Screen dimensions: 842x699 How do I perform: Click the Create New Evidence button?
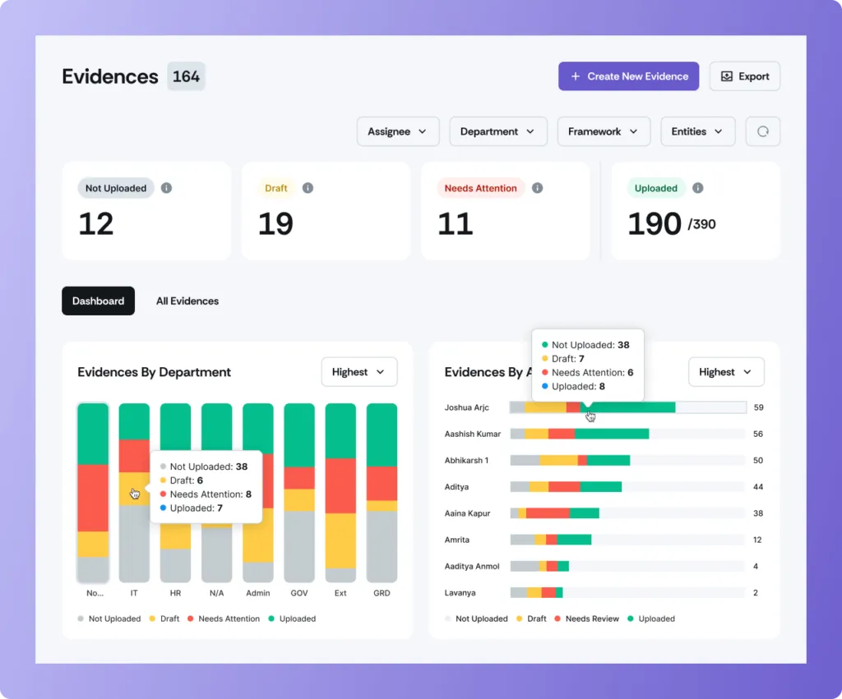click(x=628, y=76)
